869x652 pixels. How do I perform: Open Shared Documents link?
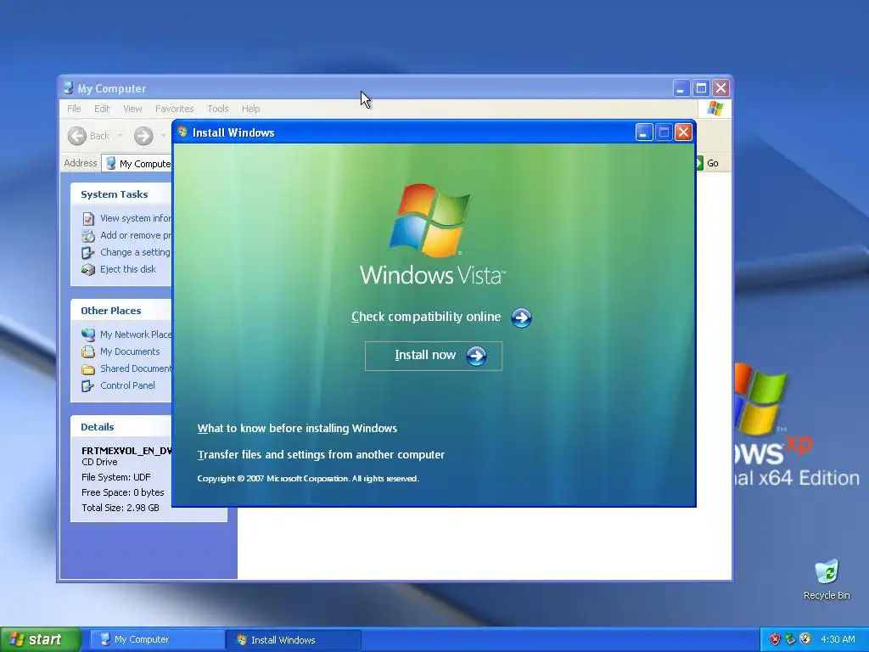(136, 368)
